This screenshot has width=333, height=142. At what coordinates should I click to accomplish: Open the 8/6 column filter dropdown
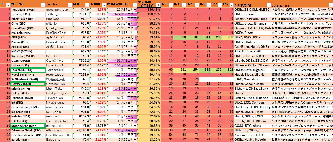point(231,5)
